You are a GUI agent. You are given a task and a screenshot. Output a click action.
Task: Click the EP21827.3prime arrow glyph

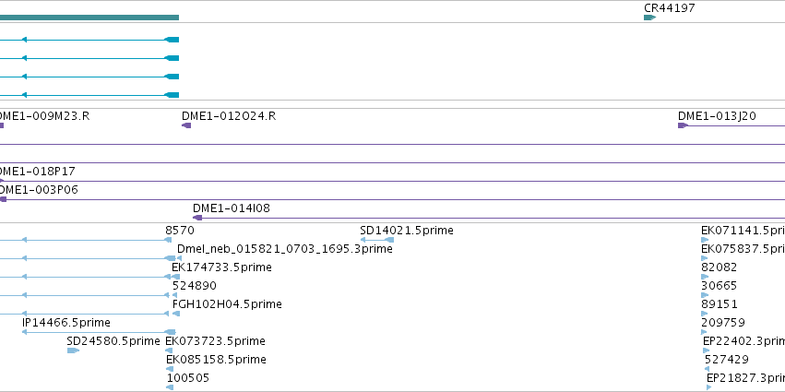(709, 387)
